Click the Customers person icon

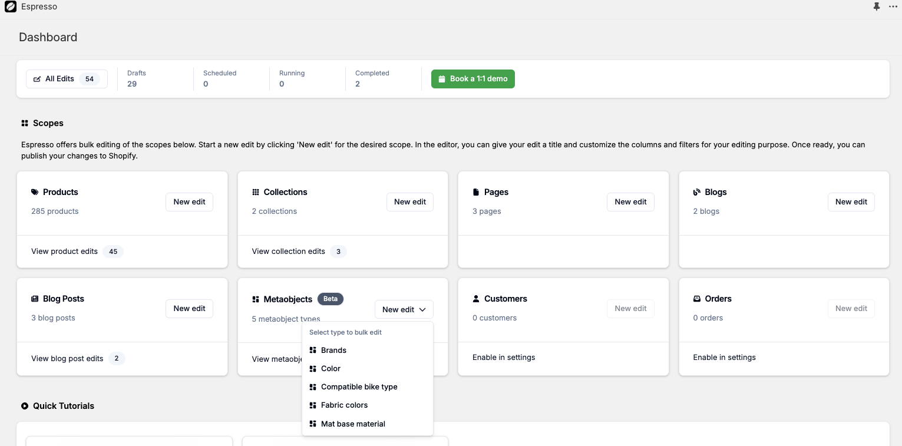(x=476, y=299)
